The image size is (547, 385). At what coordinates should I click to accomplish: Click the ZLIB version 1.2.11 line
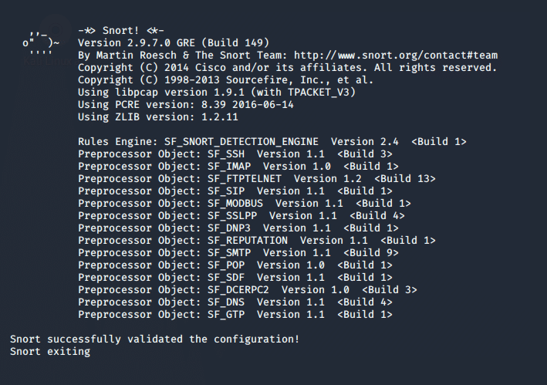pyautogui.click(x=170, y=117)
